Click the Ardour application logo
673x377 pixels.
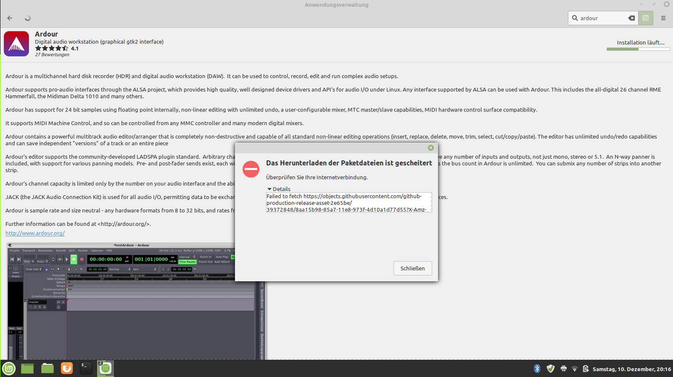pyautogui.click(x=16, y=44)
